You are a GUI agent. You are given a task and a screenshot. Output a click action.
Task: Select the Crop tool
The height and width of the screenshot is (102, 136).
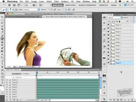click(x=2, y=29)
